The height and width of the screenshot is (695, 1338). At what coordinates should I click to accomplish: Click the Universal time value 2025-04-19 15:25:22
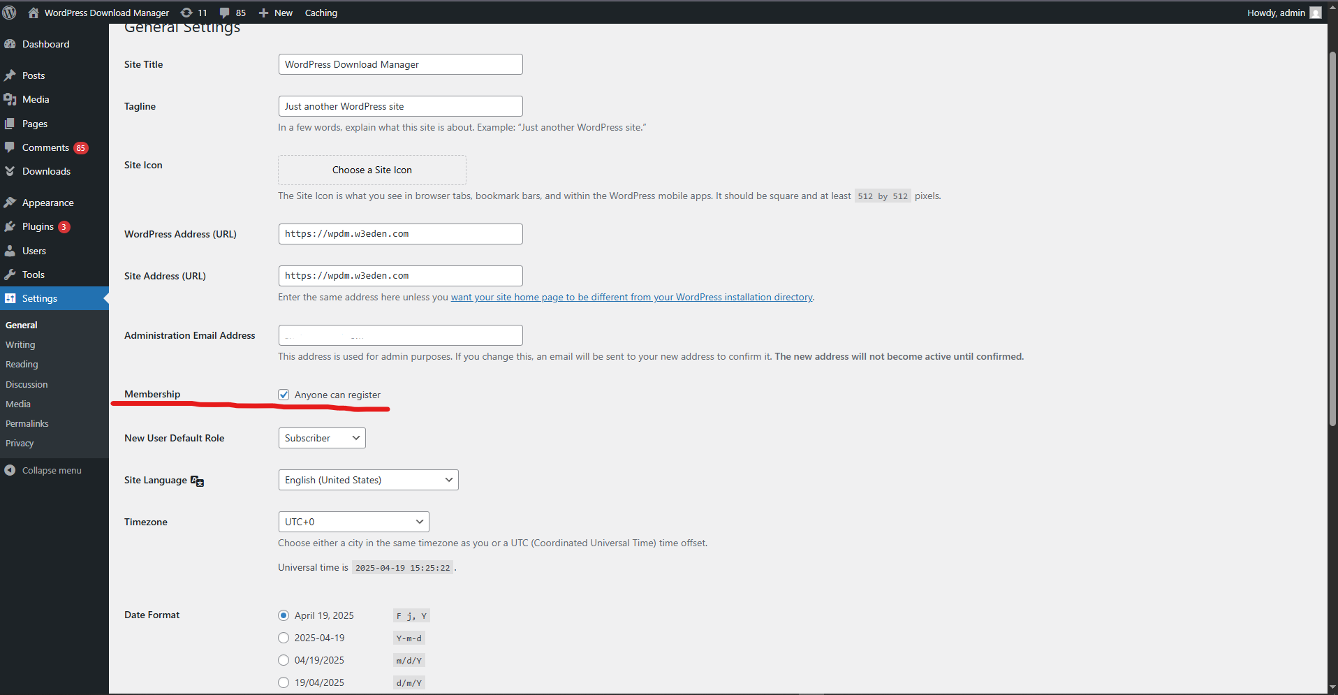pos(403,568)
